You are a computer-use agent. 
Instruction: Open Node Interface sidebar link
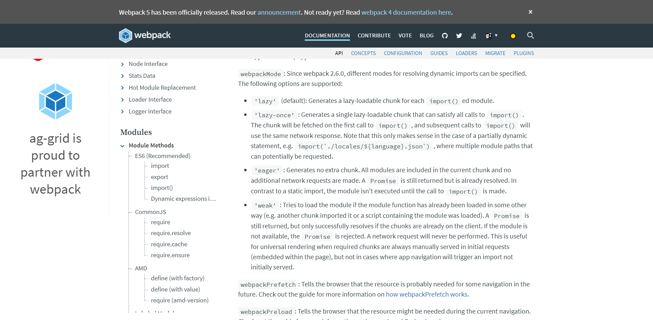148,64
